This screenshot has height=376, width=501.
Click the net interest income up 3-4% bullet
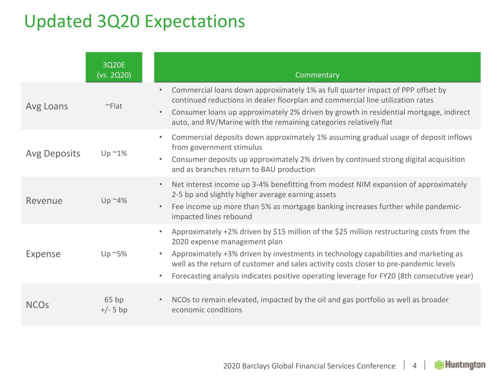coord(319,189)
